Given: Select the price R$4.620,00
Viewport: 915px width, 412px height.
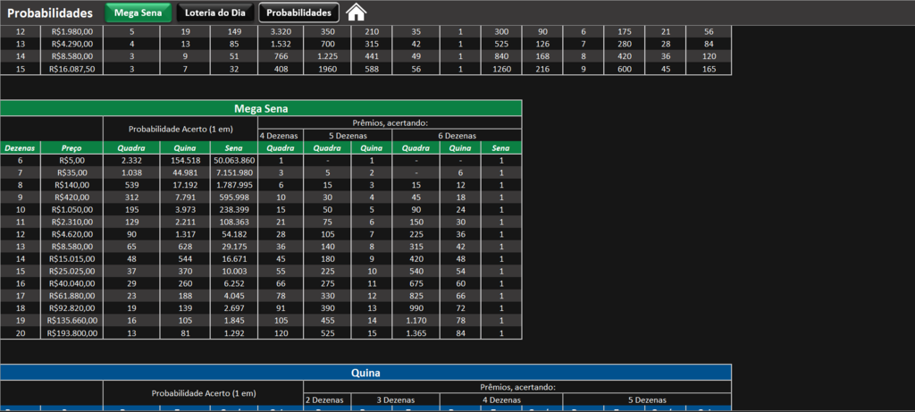Looking at the screenshot, I should (71, 234).
